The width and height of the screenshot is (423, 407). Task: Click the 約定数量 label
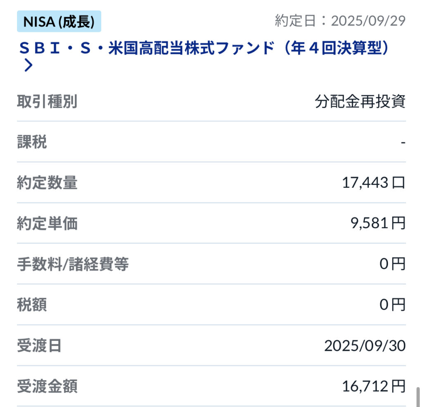point(47,182)
